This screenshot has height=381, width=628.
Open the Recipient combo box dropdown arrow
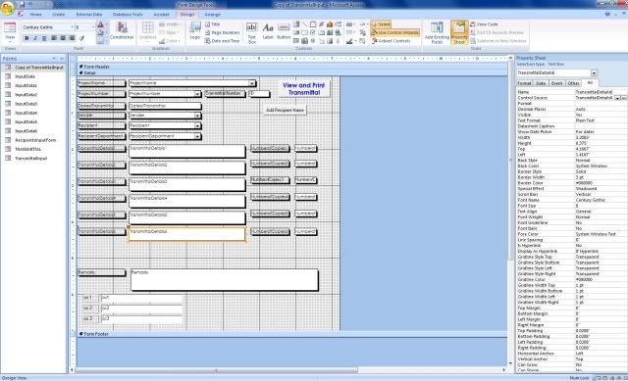[197, 125]
